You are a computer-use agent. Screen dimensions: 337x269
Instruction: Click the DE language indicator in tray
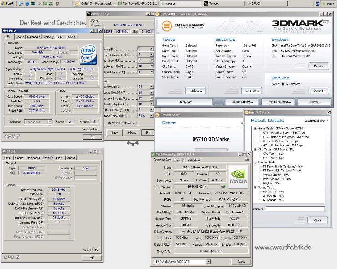(317, 4)
